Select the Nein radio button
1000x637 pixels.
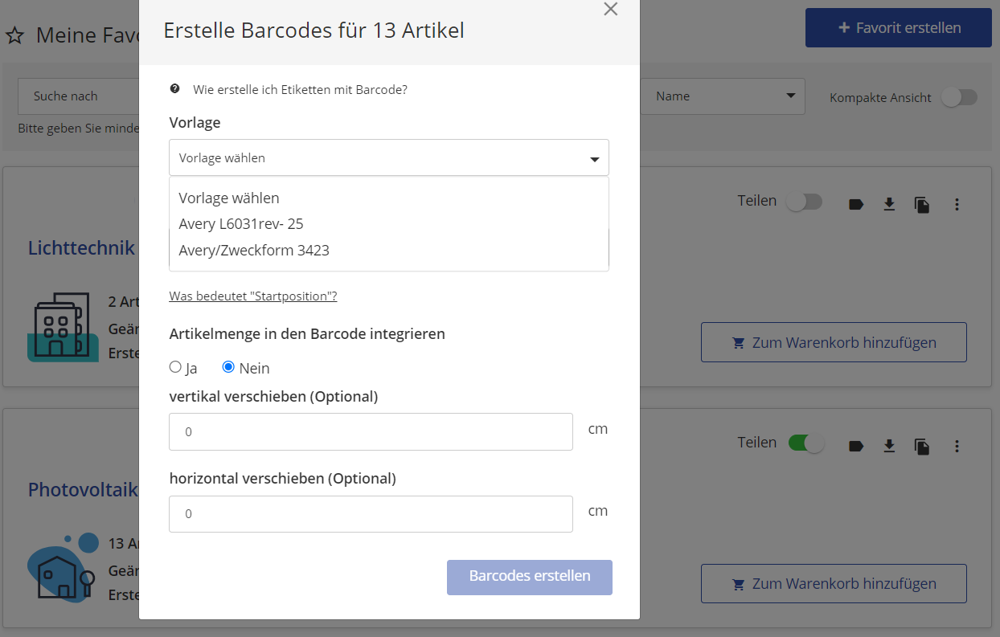coord(228,367)
